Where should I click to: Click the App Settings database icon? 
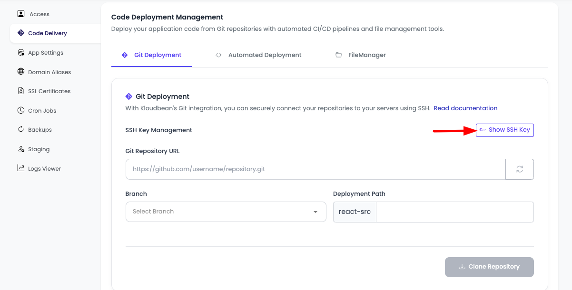(21, 53)
